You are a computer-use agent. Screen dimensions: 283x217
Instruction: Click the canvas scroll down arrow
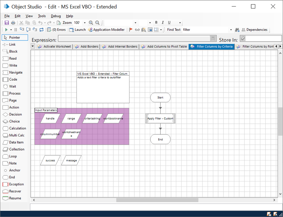280,194
